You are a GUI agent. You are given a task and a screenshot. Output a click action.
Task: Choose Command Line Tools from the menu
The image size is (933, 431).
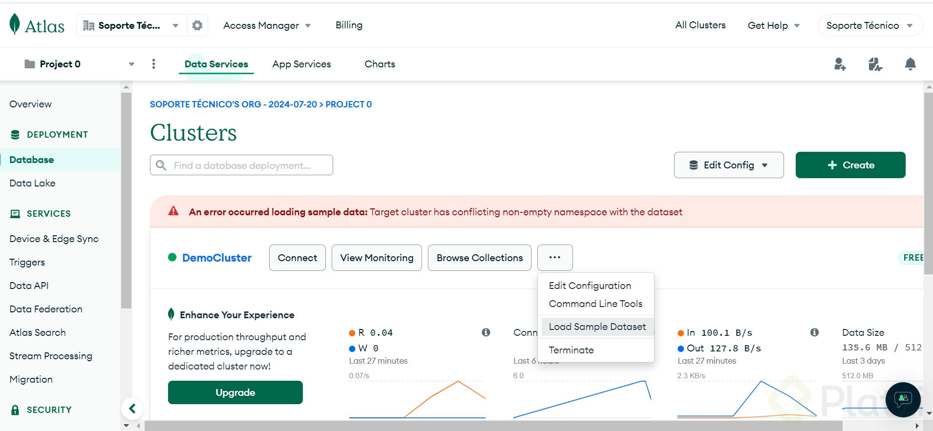(x=595, y=304)
